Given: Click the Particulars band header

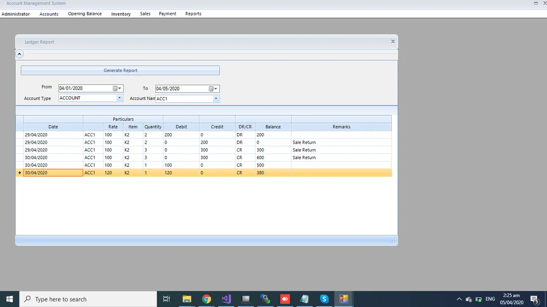Looking at the screenshot, I should [x=123, y=119].
